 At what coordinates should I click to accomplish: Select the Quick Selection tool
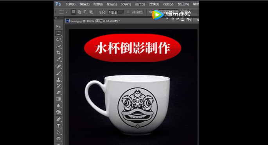point(58,46)
